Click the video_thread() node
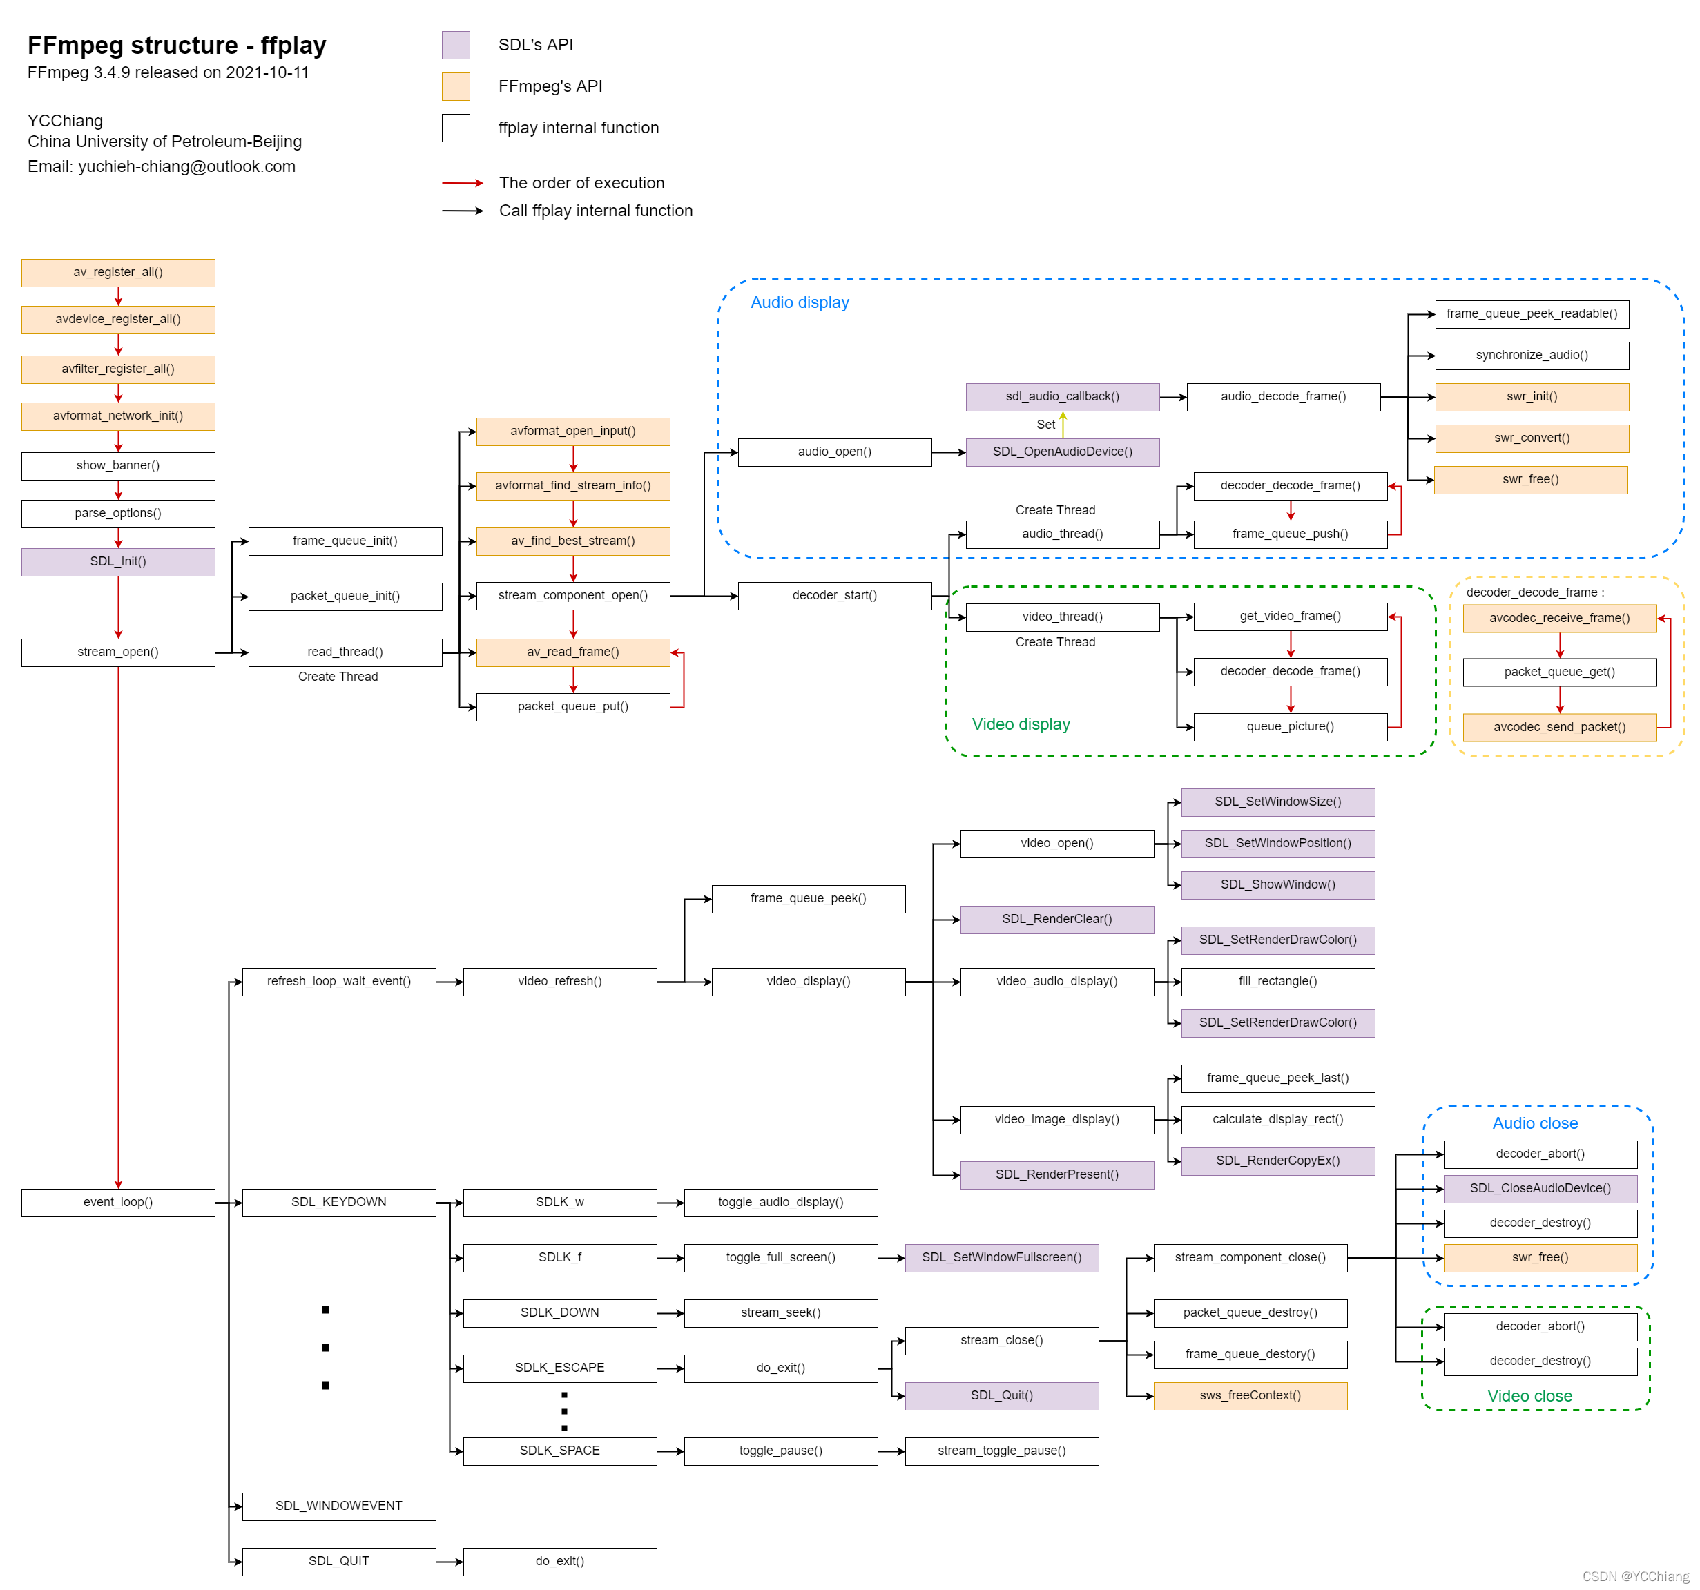The image size is (1700, 1590). [1063, 617]
